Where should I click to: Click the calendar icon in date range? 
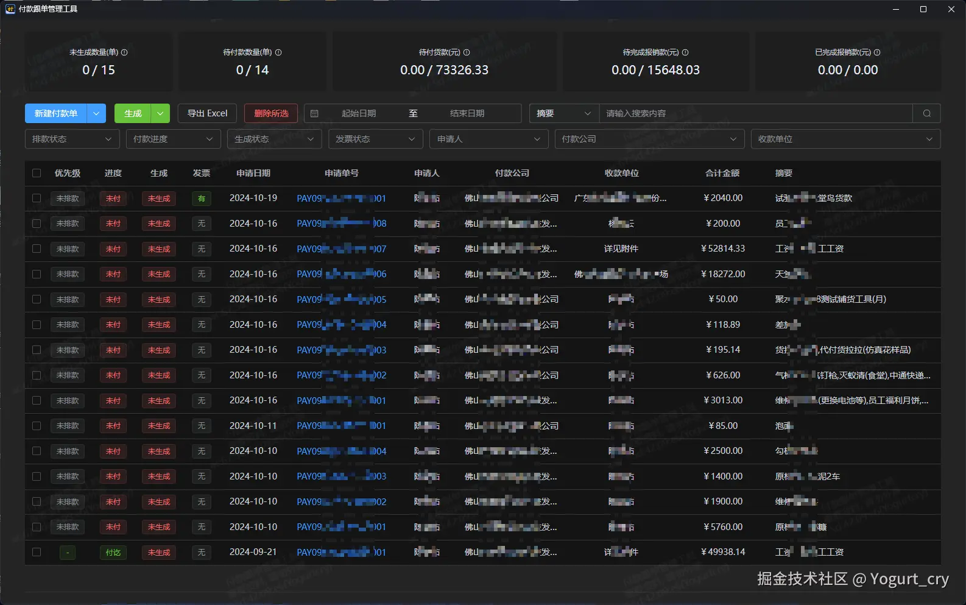click(314, 113)
